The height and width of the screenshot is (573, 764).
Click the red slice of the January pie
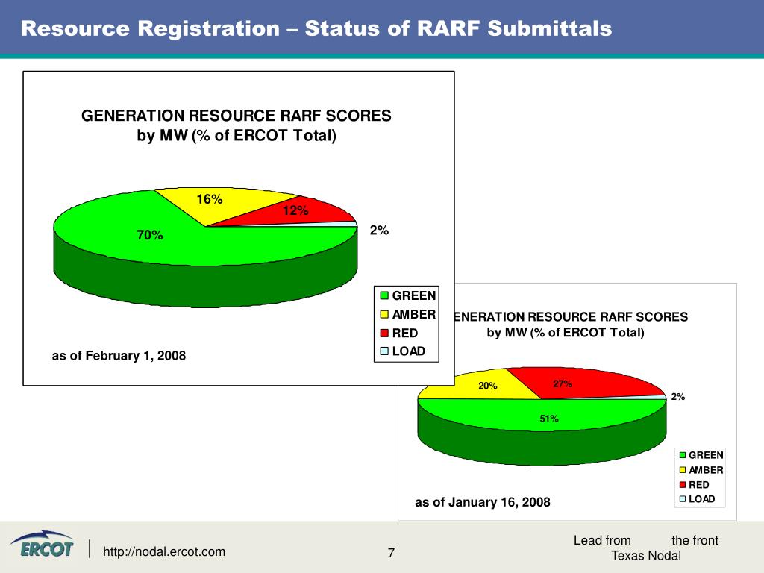point(585,384)
